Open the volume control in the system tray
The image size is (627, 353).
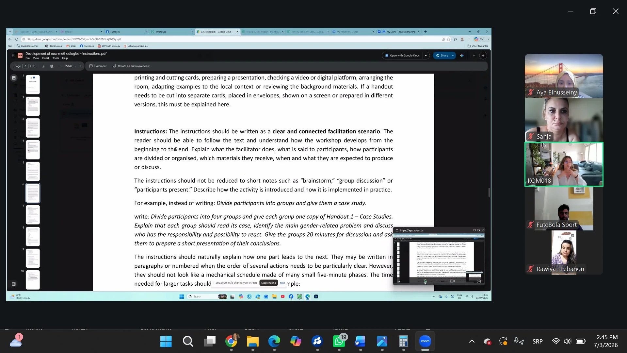tap(567, 342)
